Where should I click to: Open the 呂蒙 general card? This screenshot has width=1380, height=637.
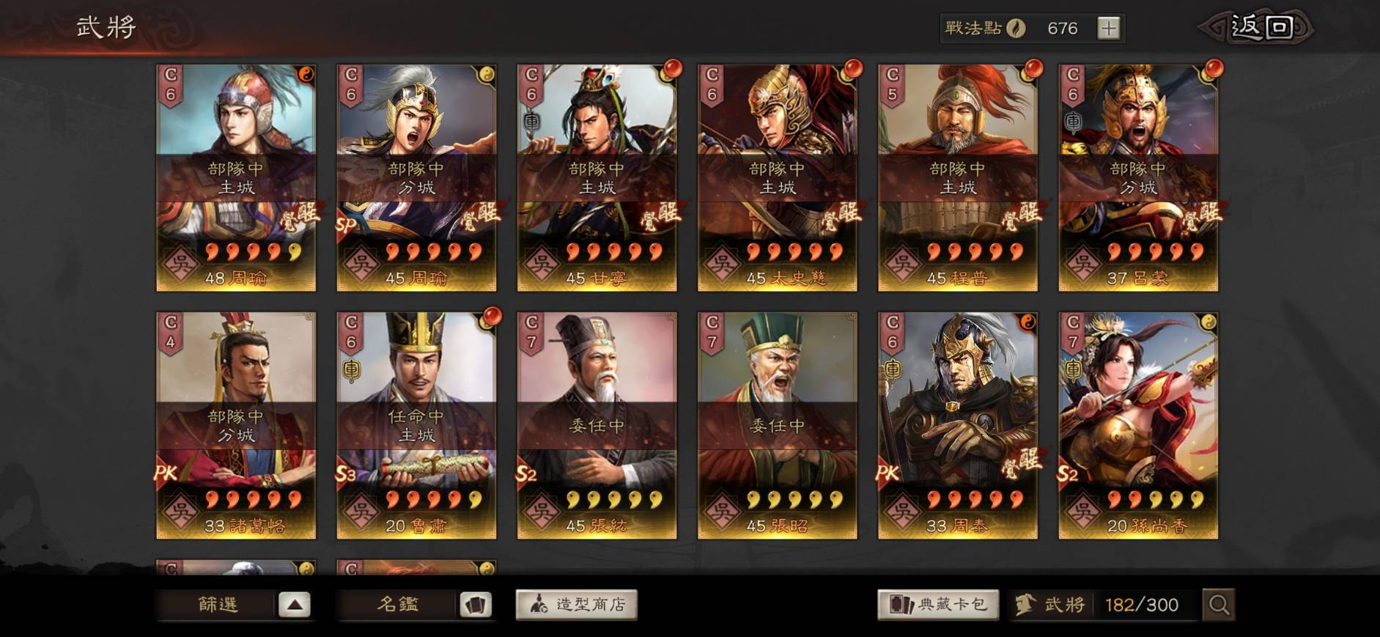(x=1138, y=178)
